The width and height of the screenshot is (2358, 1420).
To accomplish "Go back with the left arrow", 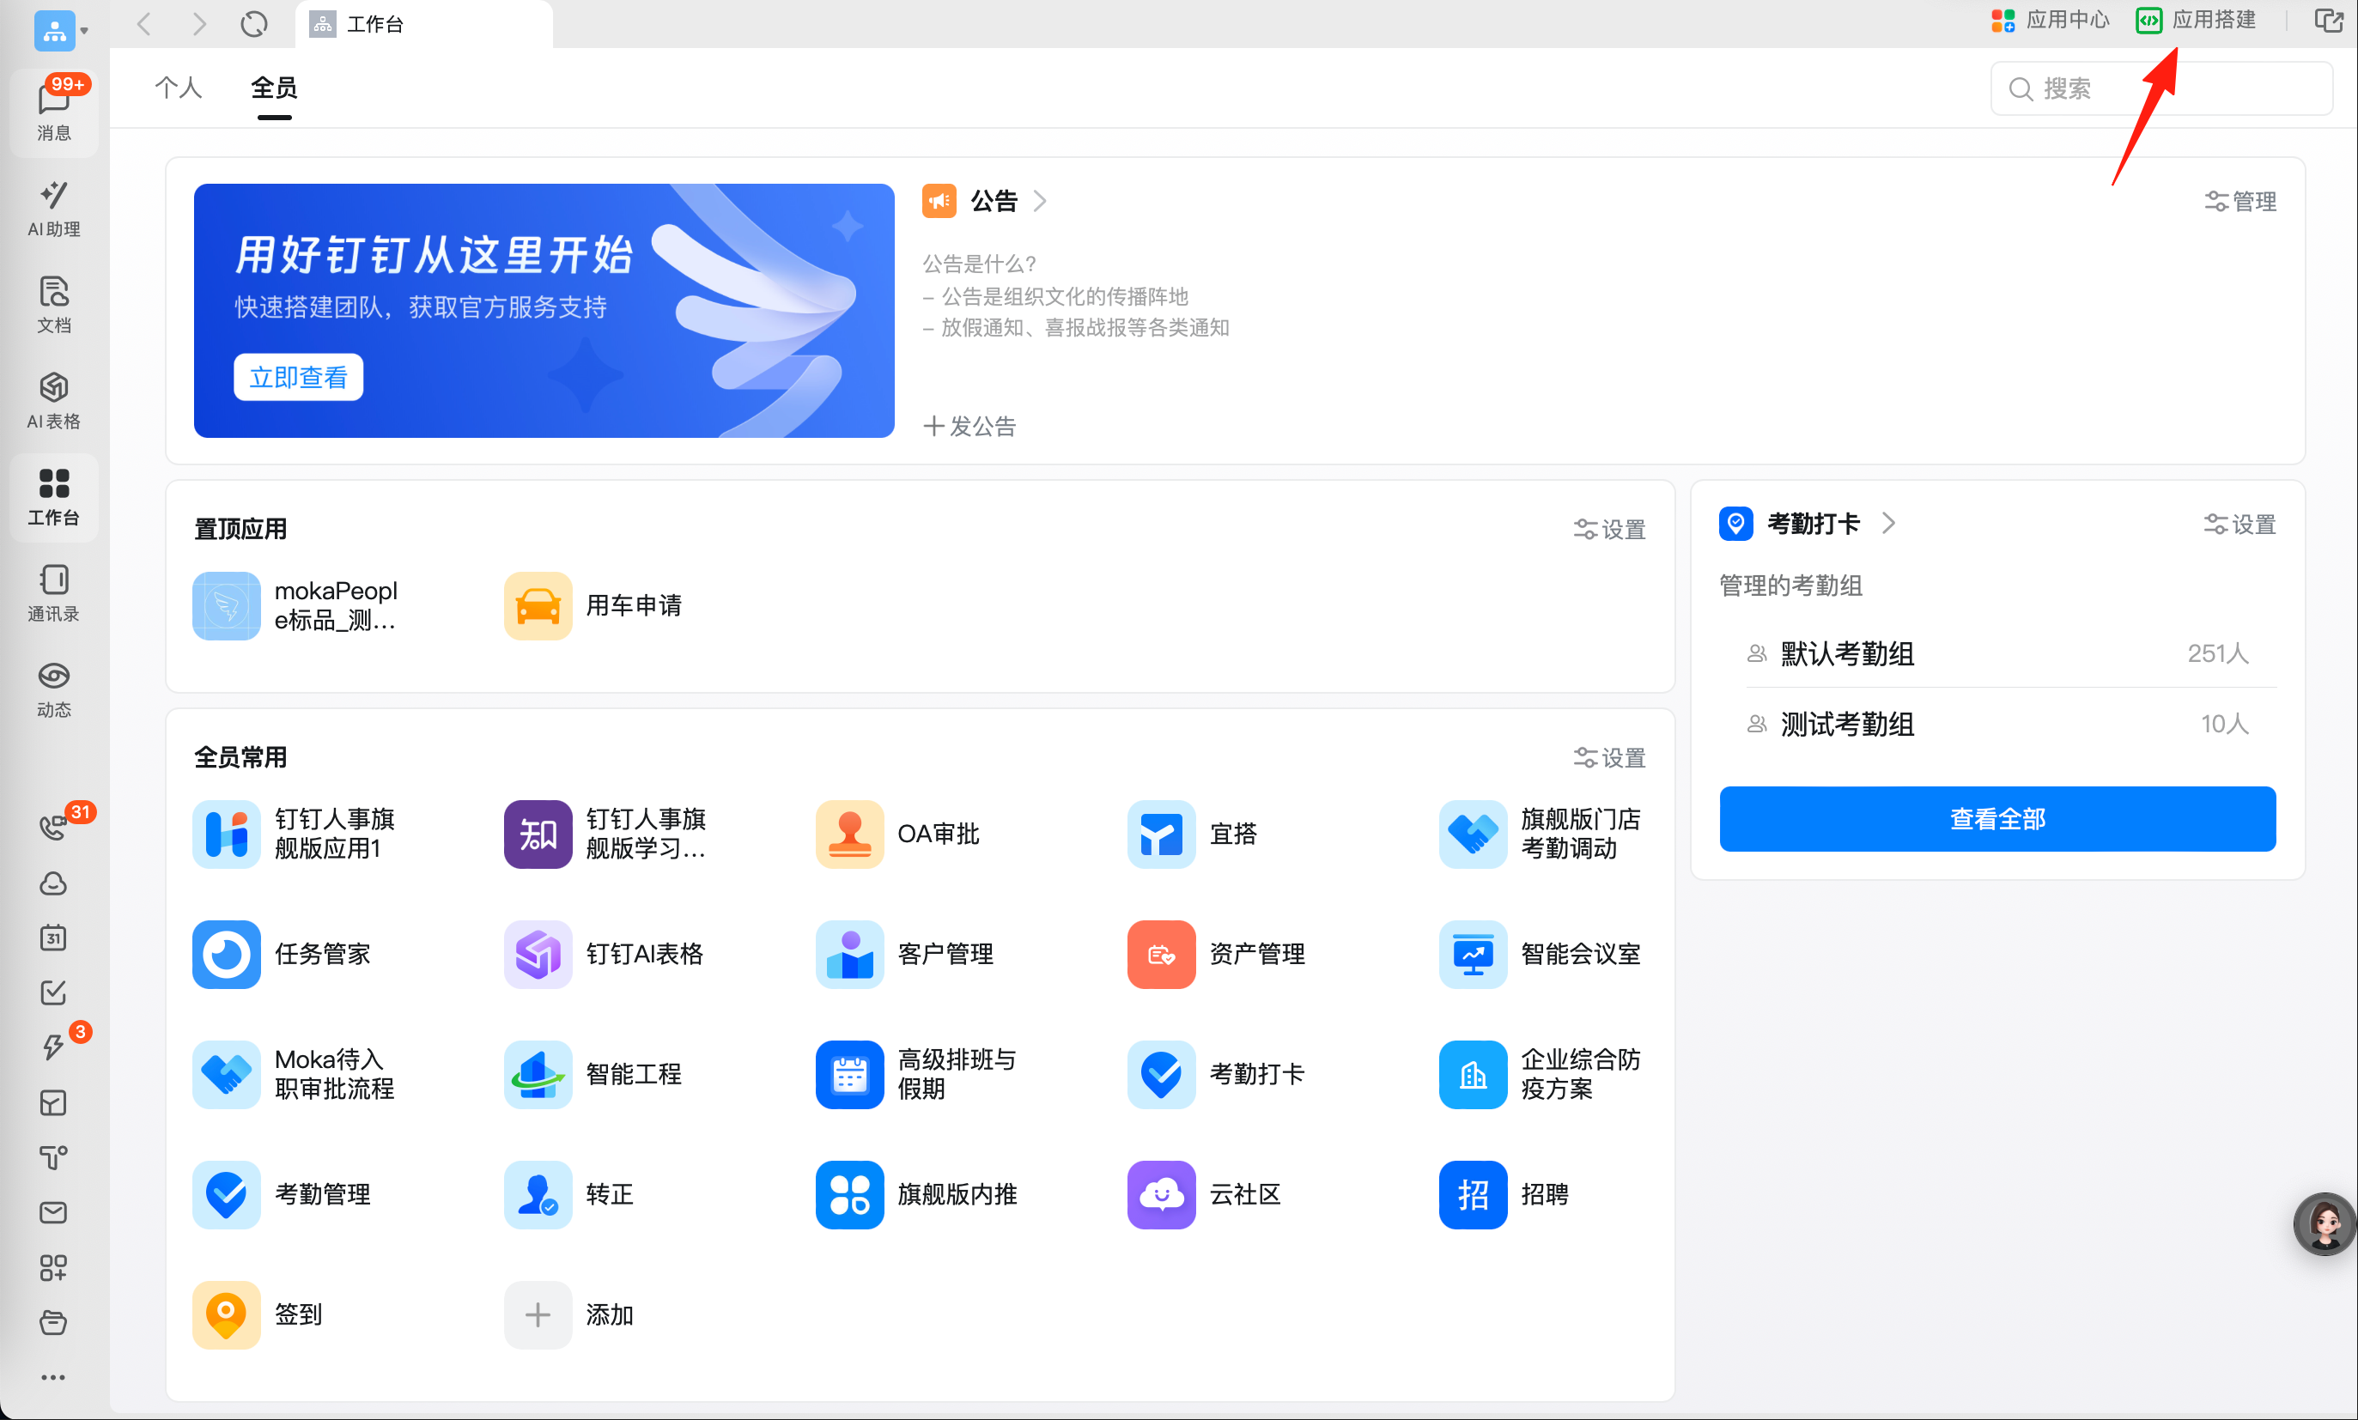I will point(144,24).
